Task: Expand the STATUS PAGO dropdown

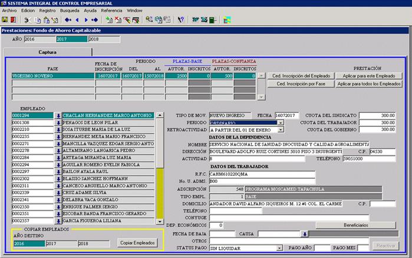Action: 281,249
